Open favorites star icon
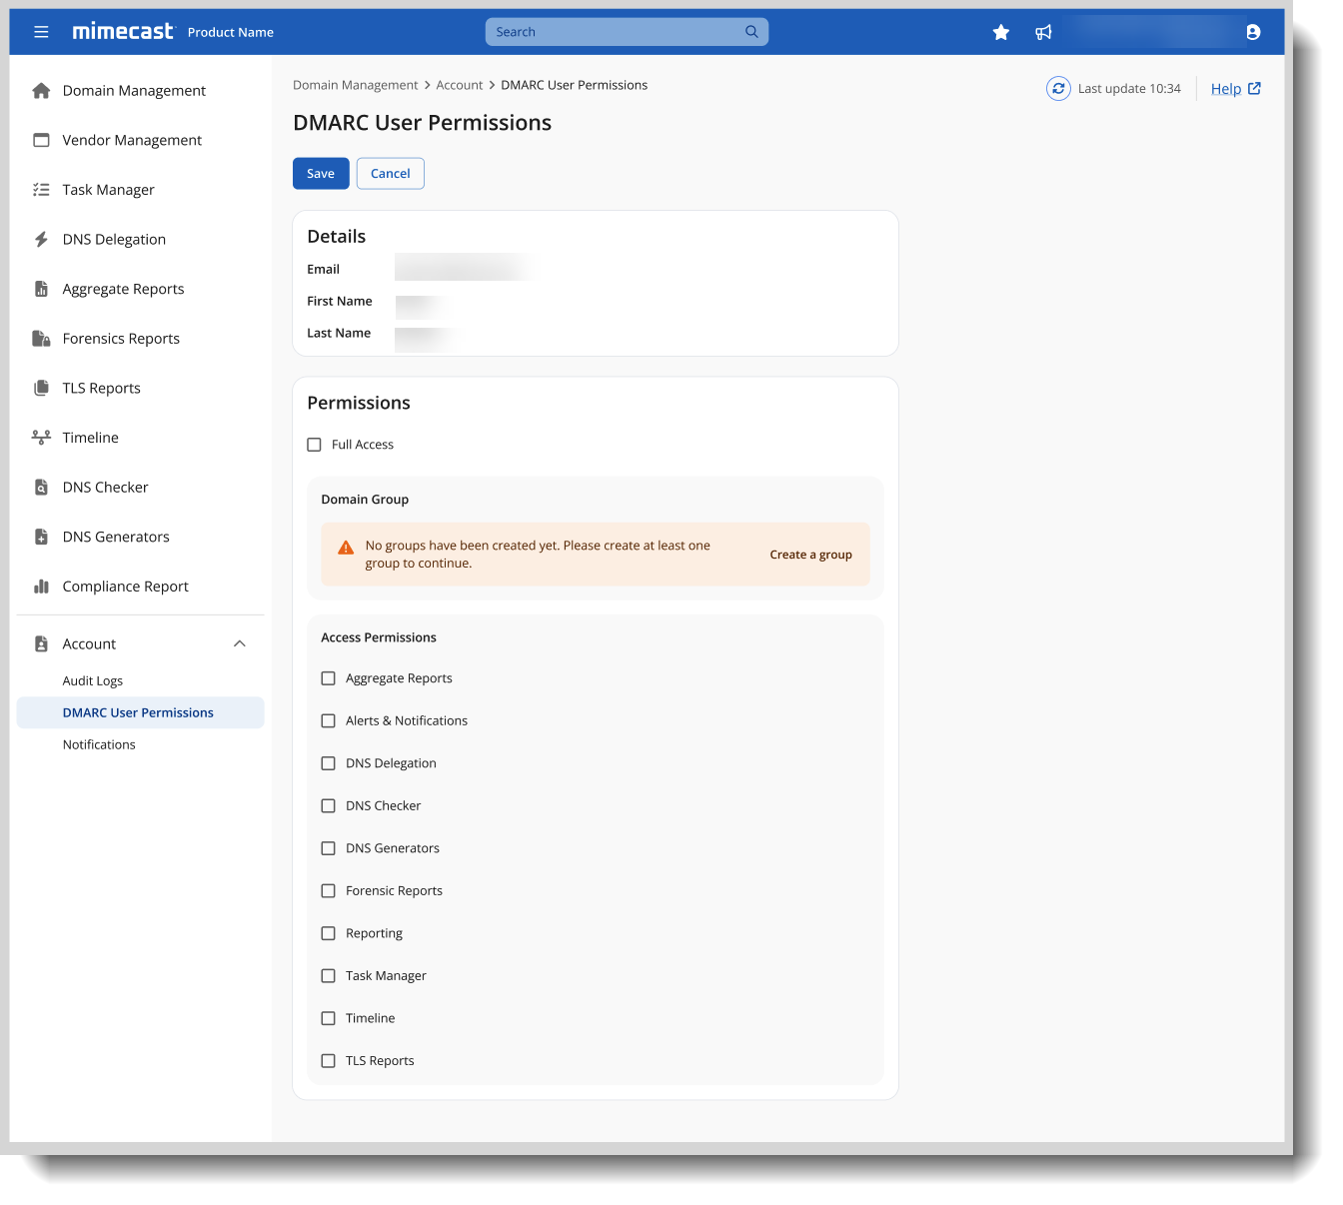The image size is (1343, 1205). click(x=1000, y=32)
